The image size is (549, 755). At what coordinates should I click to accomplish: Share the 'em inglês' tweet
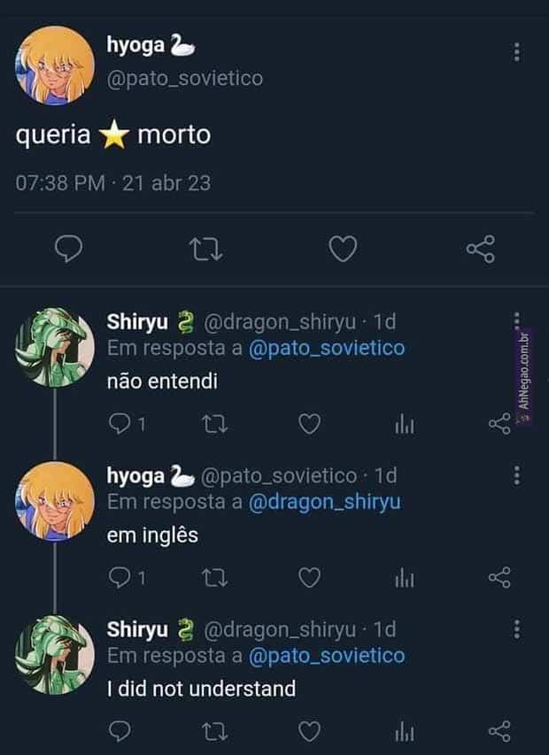(x=499, y=578)
